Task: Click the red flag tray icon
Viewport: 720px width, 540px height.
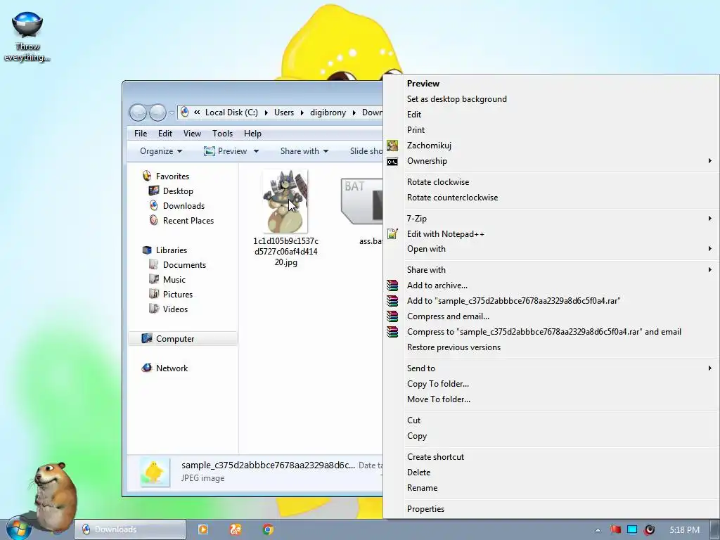Action: pyautogui.click(x=615, y=529)
